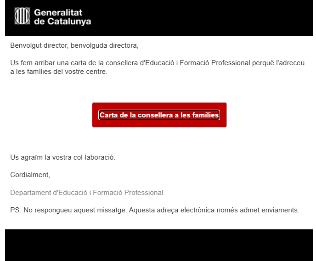Click the black footer banner
This screenshot has height=261, width=316.
pos(159,245)
